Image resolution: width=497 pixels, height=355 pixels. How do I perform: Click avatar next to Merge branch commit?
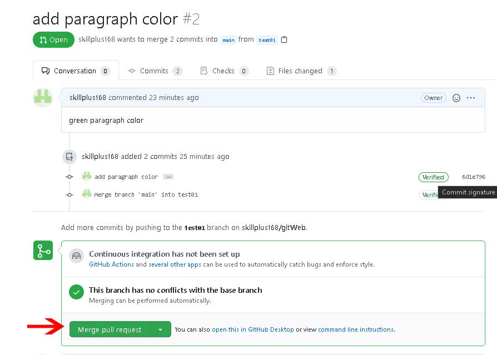click(x=87, y=194)
